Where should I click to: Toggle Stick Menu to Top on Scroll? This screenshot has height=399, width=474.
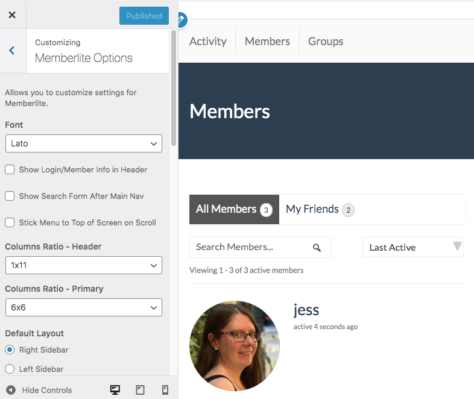pyautogui.click(x=10, y=223)
